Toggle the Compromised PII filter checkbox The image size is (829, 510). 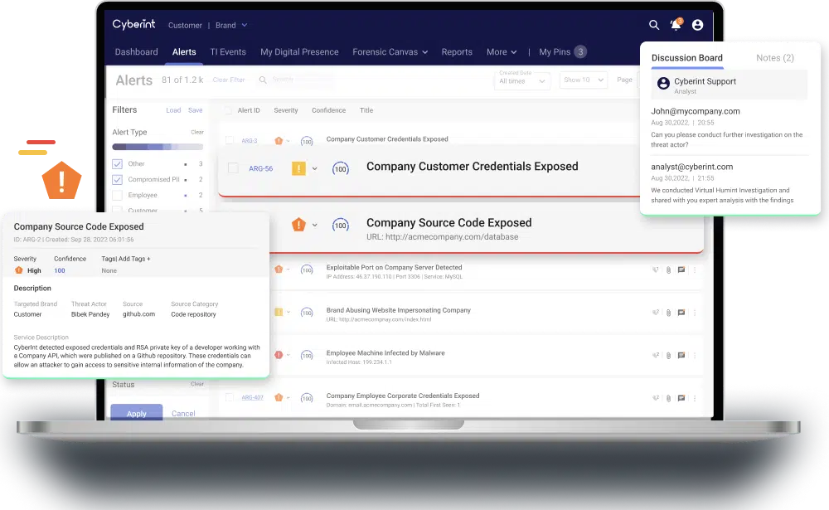(x=118, y=179)
